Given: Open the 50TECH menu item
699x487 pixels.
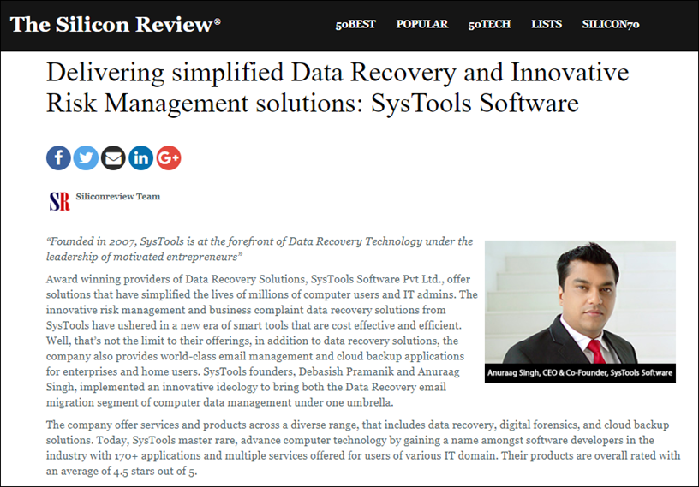Looking at the screenshot, I should click(x=489, y=24).
